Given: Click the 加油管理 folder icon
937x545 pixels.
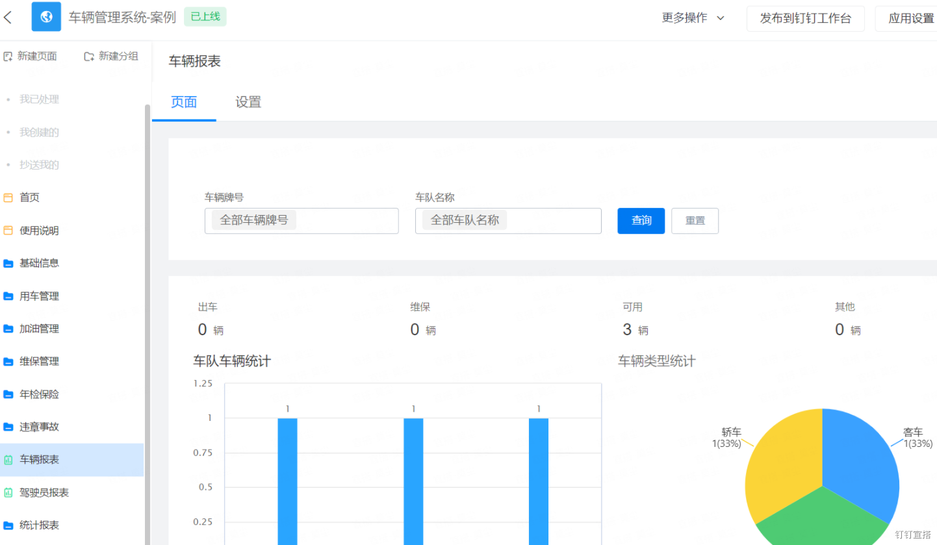Looking at the screenshot, I should coord(8,329).
